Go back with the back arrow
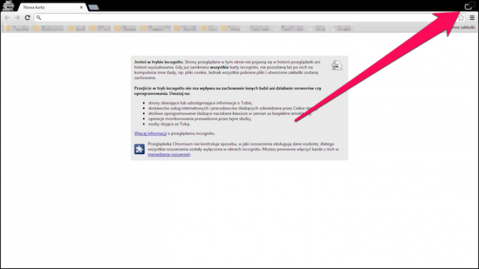This screenshot has width=479, height=269. click(7, 18)
